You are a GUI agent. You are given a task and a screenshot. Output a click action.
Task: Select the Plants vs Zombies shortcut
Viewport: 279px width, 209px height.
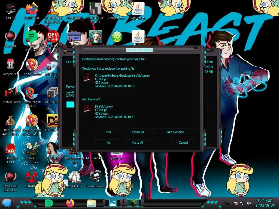[x=32, y=153]
